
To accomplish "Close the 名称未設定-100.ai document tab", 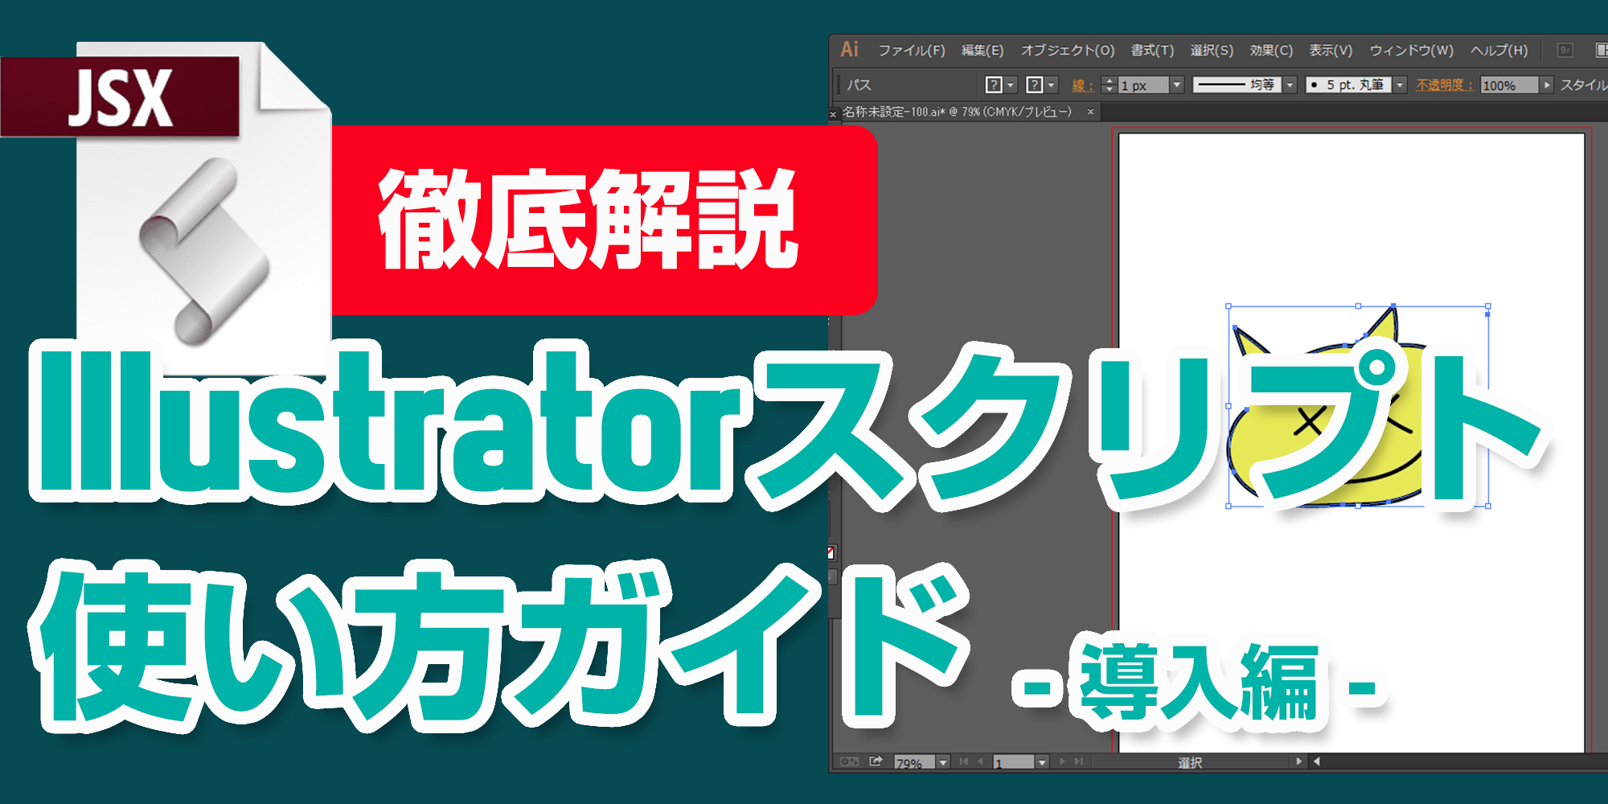I will (x=1090, y=112).
